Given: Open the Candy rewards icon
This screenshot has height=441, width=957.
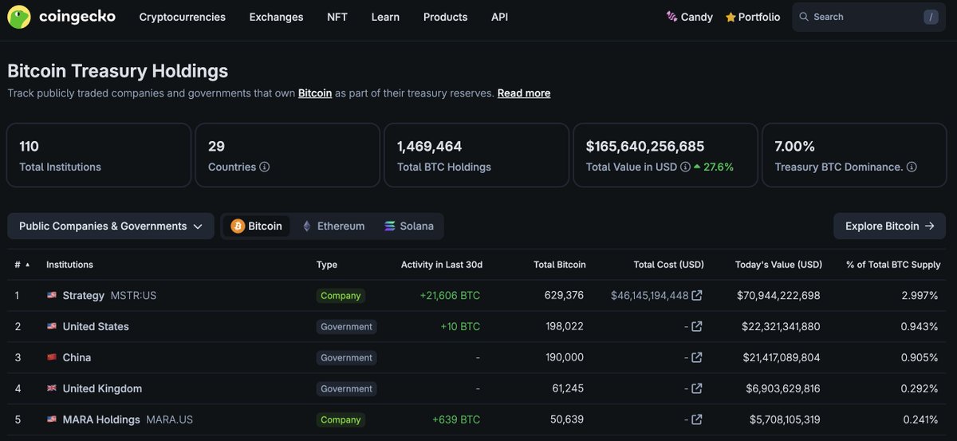Looking at the screenshot, I should (x=671, y=17).
